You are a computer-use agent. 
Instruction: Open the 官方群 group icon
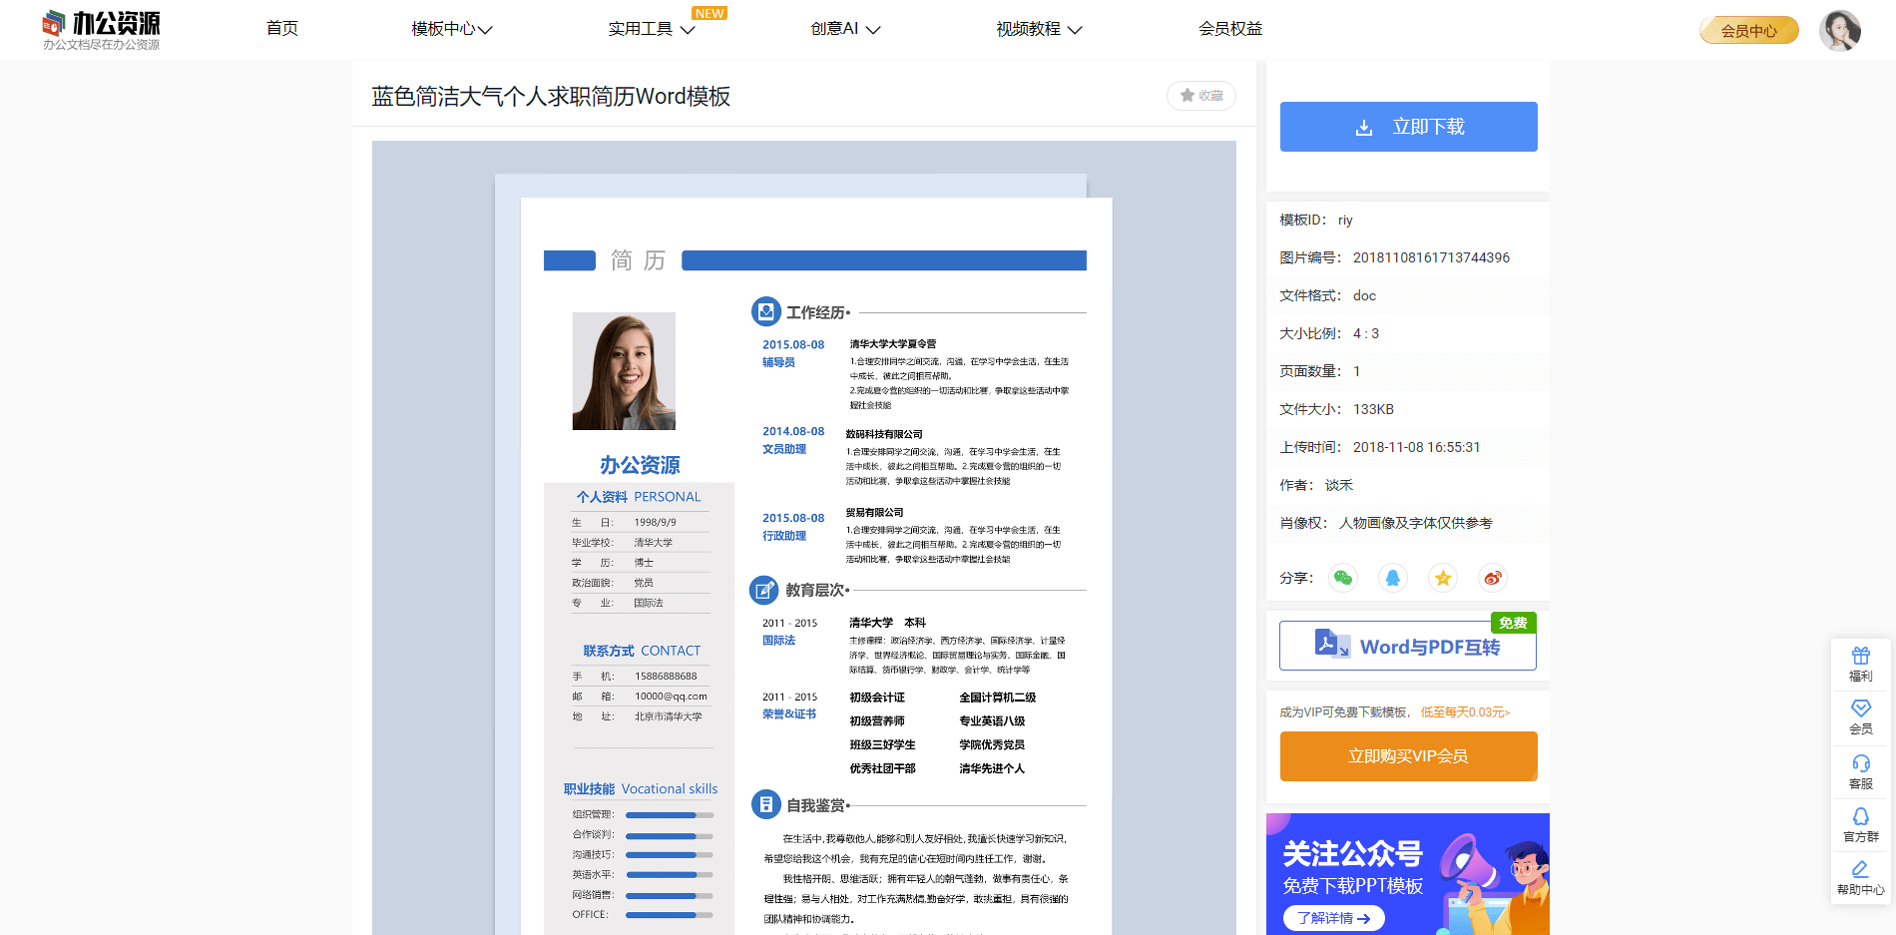1860,824
